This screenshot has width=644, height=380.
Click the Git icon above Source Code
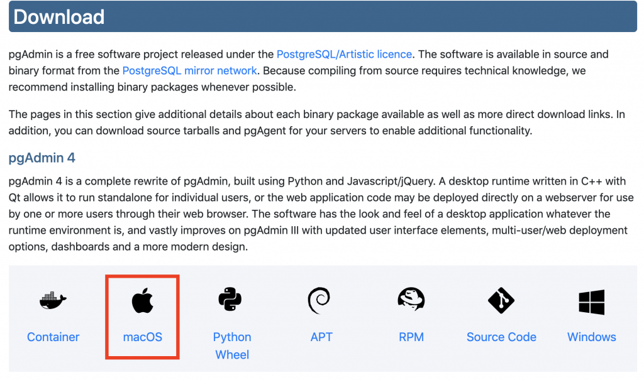click(x=501, y=301)
